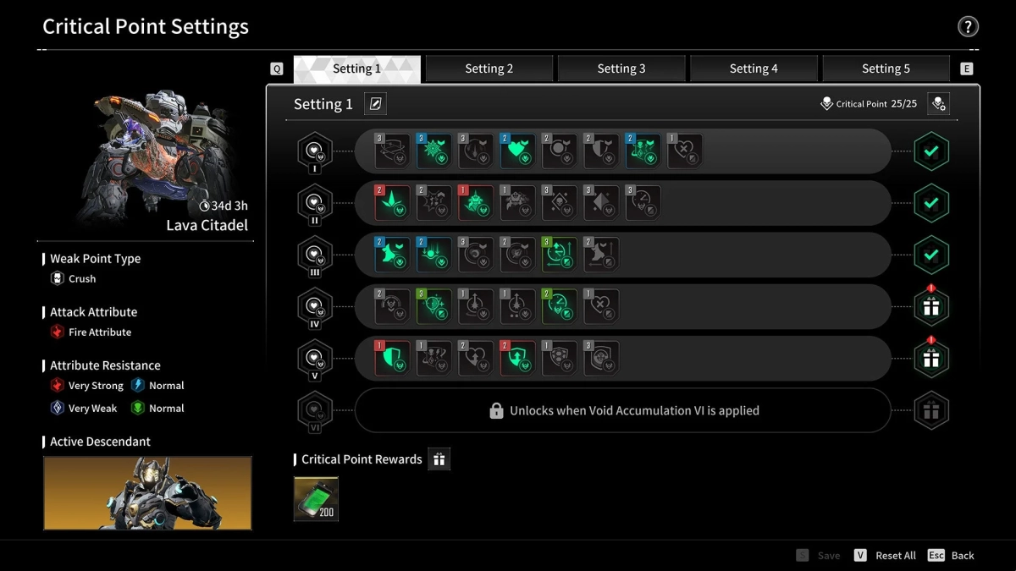Claim the row IV gift reward
Viewport: 1016px width, 571px height.
931,308
